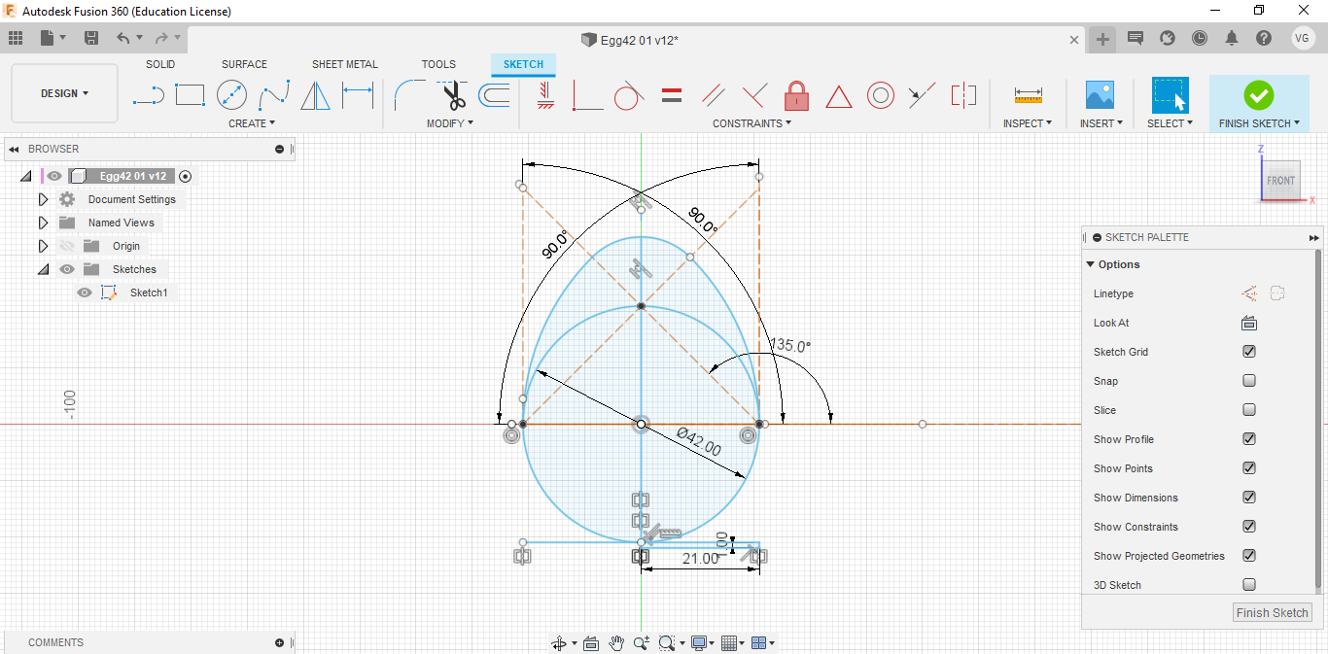Select the Sketch Dimension tool
The height and width of the screenshot is (654, 1328).
(358, 95)
